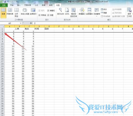Click cell B1 containing 人物
Image resolution: width=133 pixels, height=116 pixels.
click(x=19, y=29)
